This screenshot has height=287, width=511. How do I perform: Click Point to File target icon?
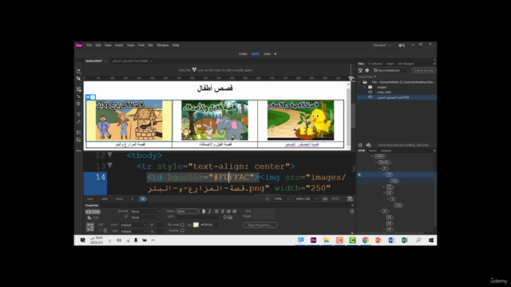coord(225,217)
